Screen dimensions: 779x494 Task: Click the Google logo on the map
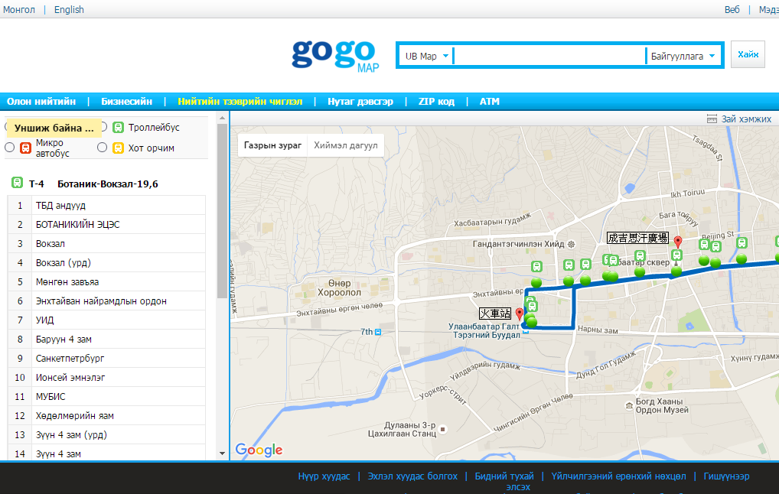click(x=259, y=450)
